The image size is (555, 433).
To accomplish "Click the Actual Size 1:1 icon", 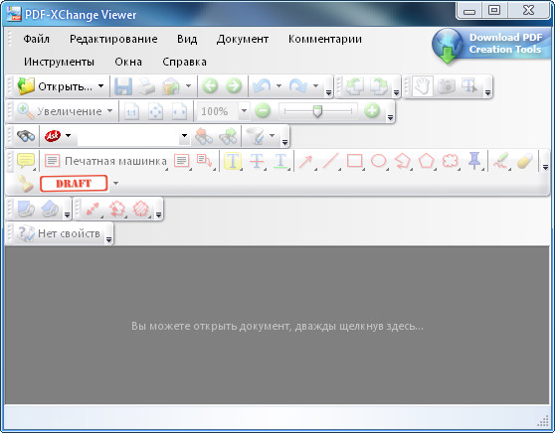I will click(x=131, y=111).
